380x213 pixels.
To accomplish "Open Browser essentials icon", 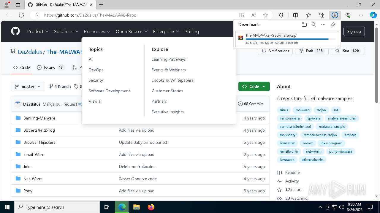I will [348, 15].
